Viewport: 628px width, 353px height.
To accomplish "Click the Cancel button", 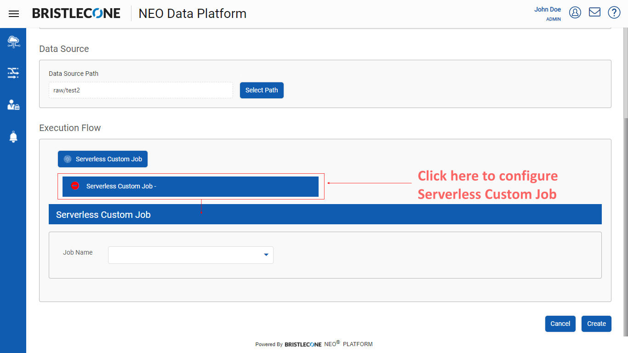I will [x=560, y=324].
